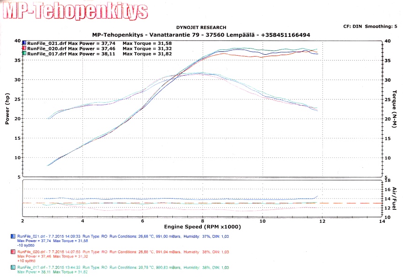Viewport: 403px width, 278px height.
Task: Click the Engine Speed (RPM x1000) axis title
Action: (201, 227)
